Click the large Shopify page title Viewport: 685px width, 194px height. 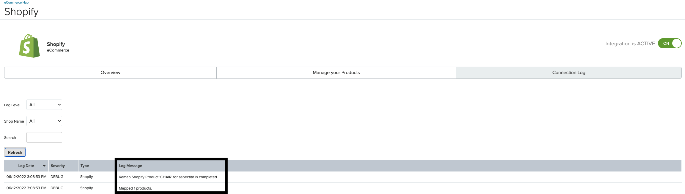point(21,12)
